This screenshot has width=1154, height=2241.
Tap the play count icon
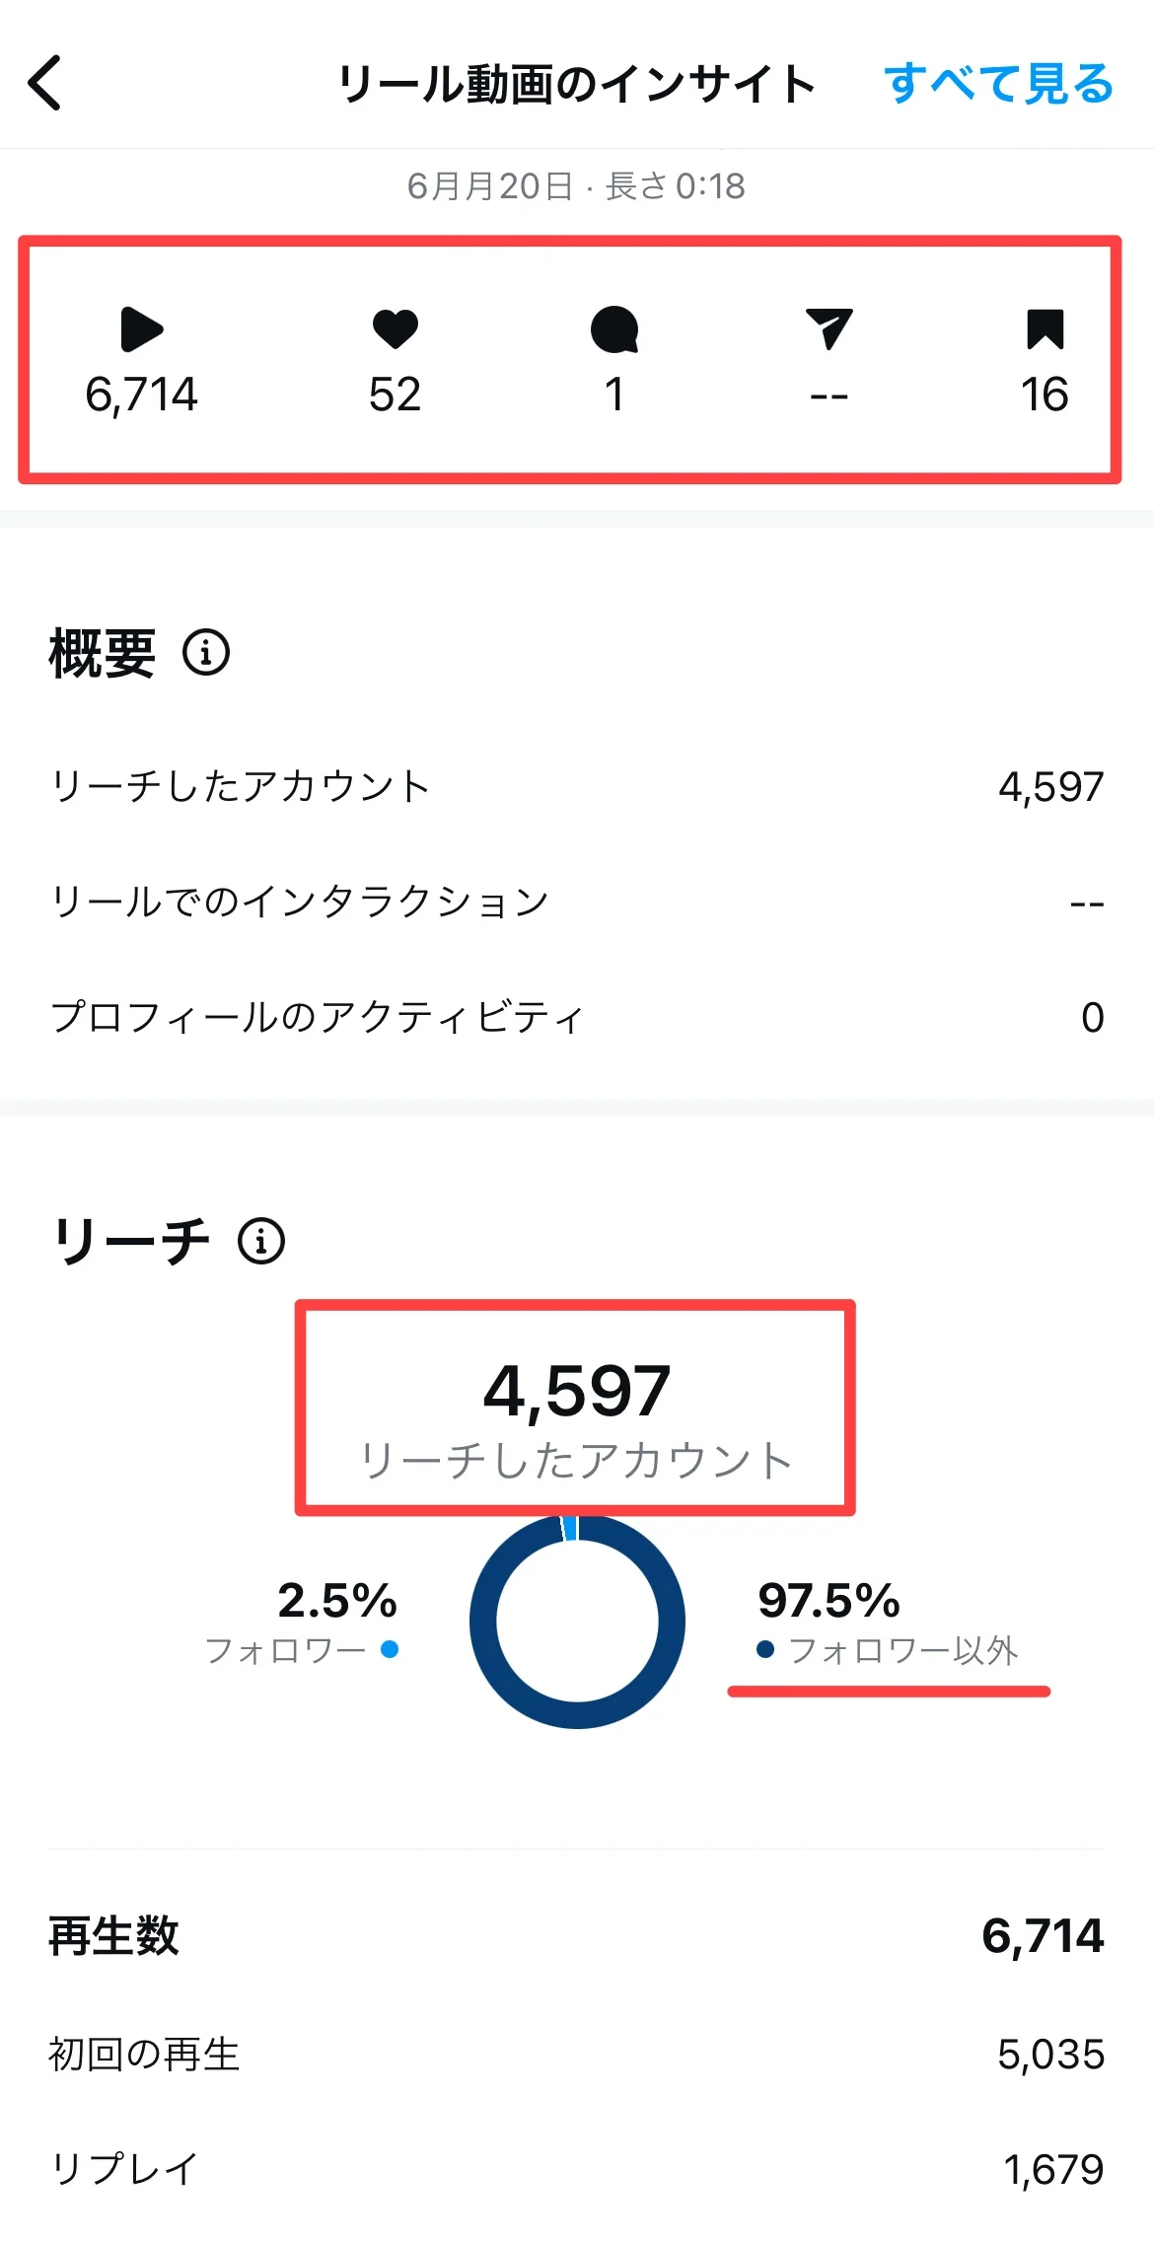(x=141, y=329)
